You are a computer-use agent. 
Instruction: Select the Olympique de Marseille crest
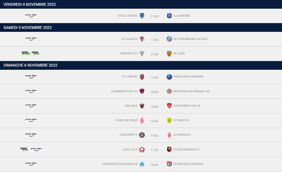click(x=142, y=164)
